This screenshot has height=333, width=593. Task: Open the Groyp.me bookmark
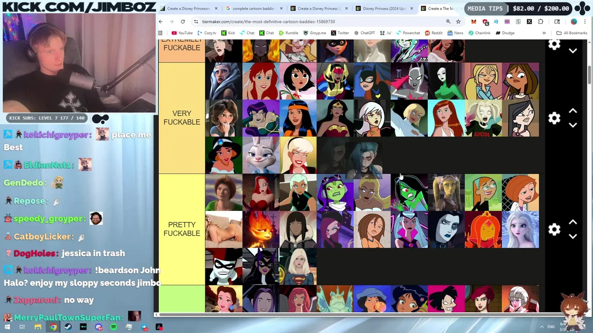(x=315, y=33)
